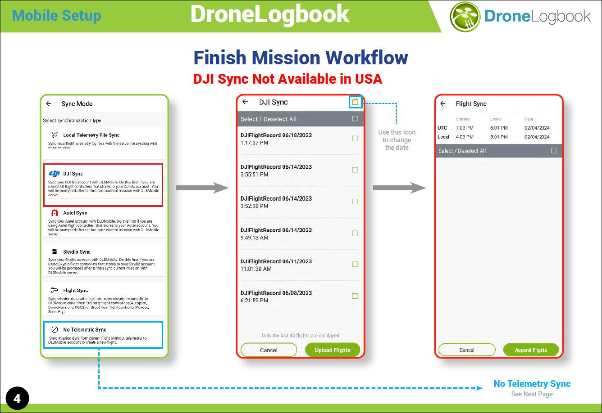
Task: Check the flight record at 3:52:38 PM
Action: pos(355,202)
